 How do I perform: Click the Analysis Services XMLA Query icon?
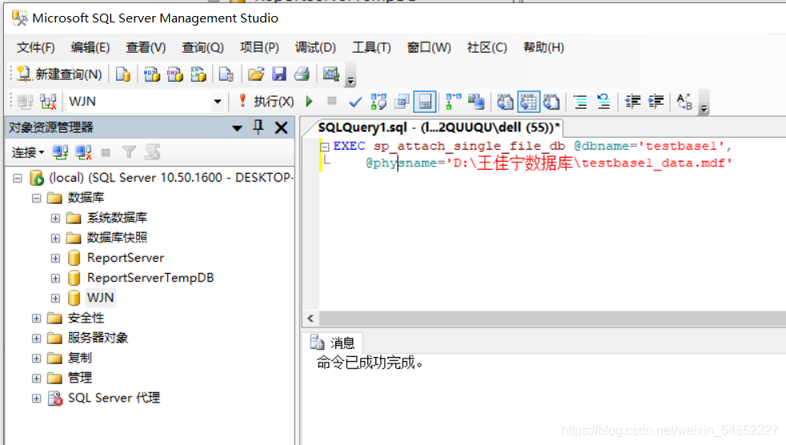tap(198, 74)
